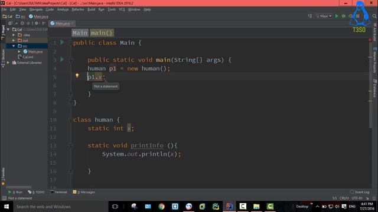The image size is (378, 212).
Task: Click the Hide Project panel icon
Action: pyautogui.click(x=44, y=24)
